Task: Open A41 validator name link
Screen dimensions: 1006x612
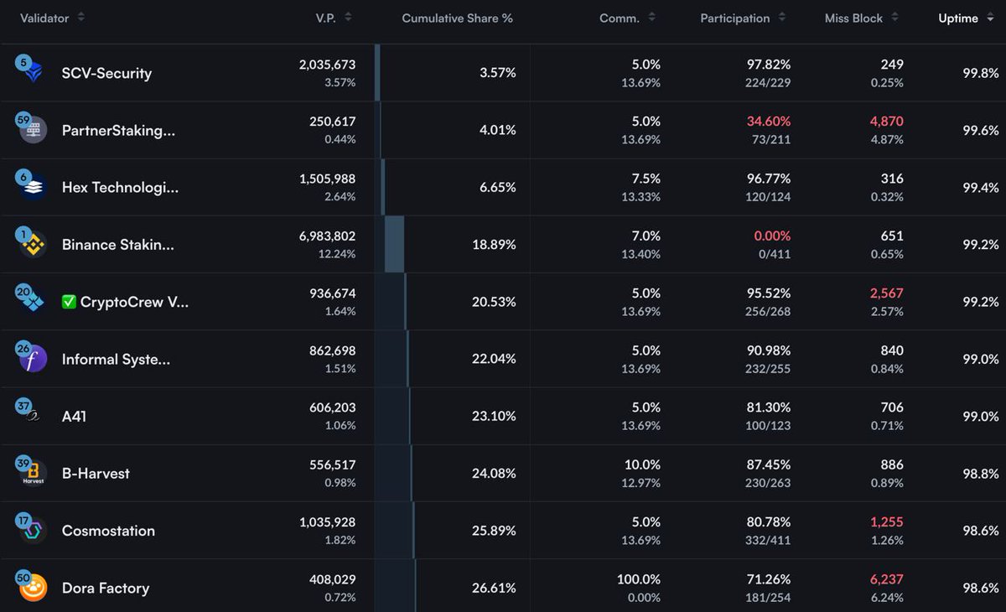Action: [x=74, y=416]
